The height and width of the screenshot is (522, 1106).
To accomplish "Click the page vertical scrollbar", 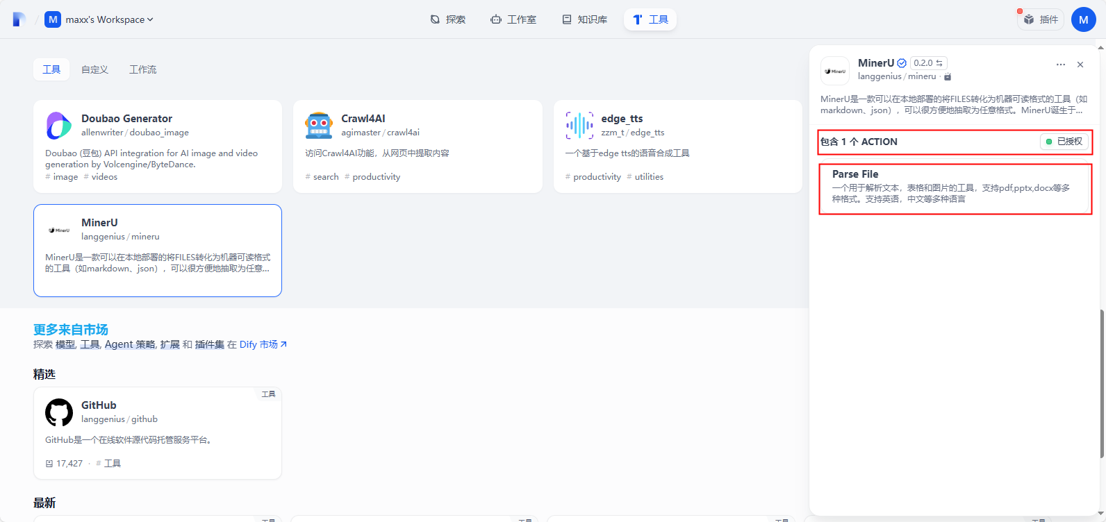I will (1102, 384).
